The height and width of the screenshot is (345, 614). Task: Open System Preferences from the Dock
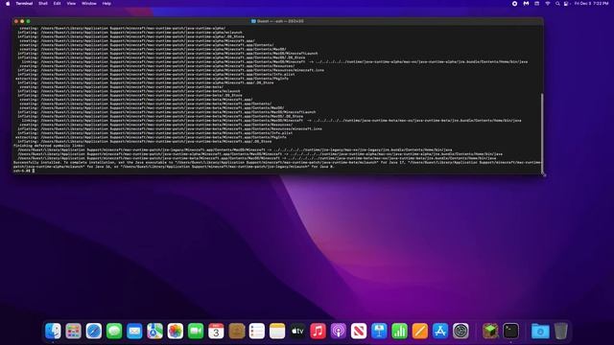460,332
